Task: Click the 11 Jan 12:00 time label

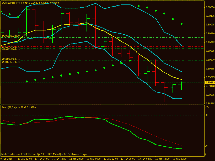Action: click(x=59, y=159)
